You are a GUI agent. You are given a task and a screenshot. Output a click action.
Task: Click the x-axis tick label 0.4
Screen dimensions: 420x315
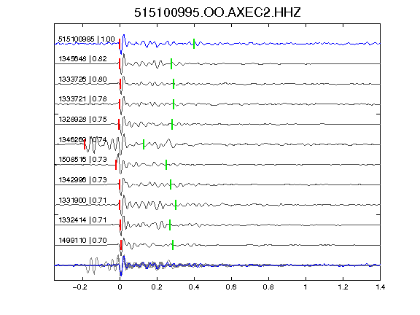point(194,287)
